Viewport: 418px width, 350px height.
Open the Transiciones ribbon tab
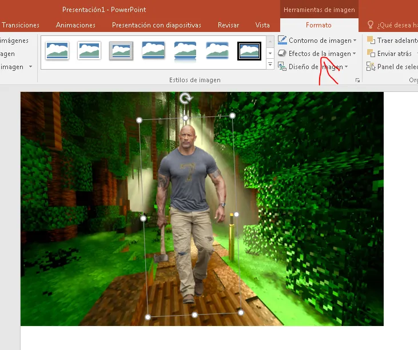tap(20, 25)
